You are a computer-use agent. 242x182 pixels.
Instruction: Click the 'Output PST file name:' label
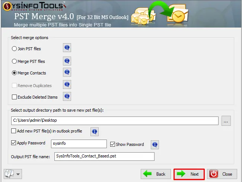[x=31, y=157]
